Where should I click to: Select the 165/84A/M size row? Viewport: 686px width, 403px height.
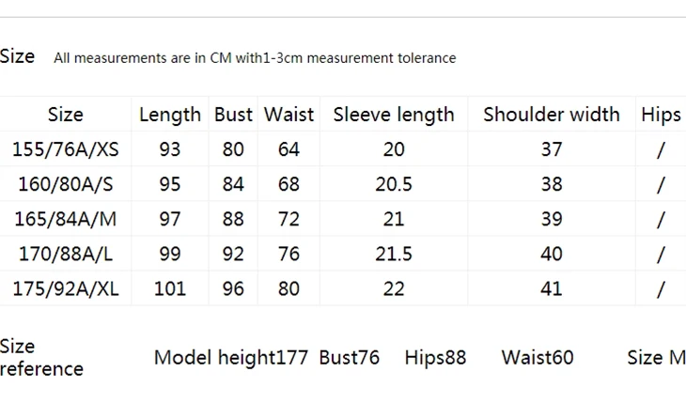(x=343, y=219)
